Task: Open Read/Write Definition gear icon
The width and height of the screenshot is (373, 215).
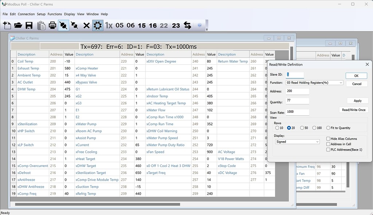Action: coord(98,25)
